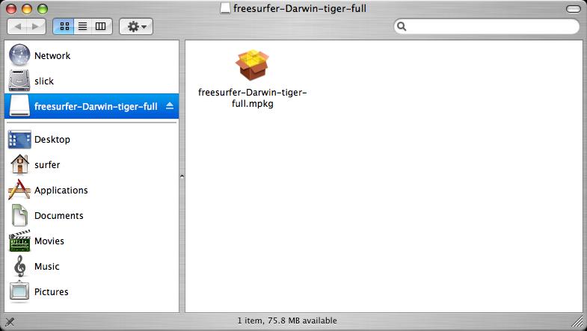
Task: Open the Documents folder in sidebar
Action: tap(58, 216)
